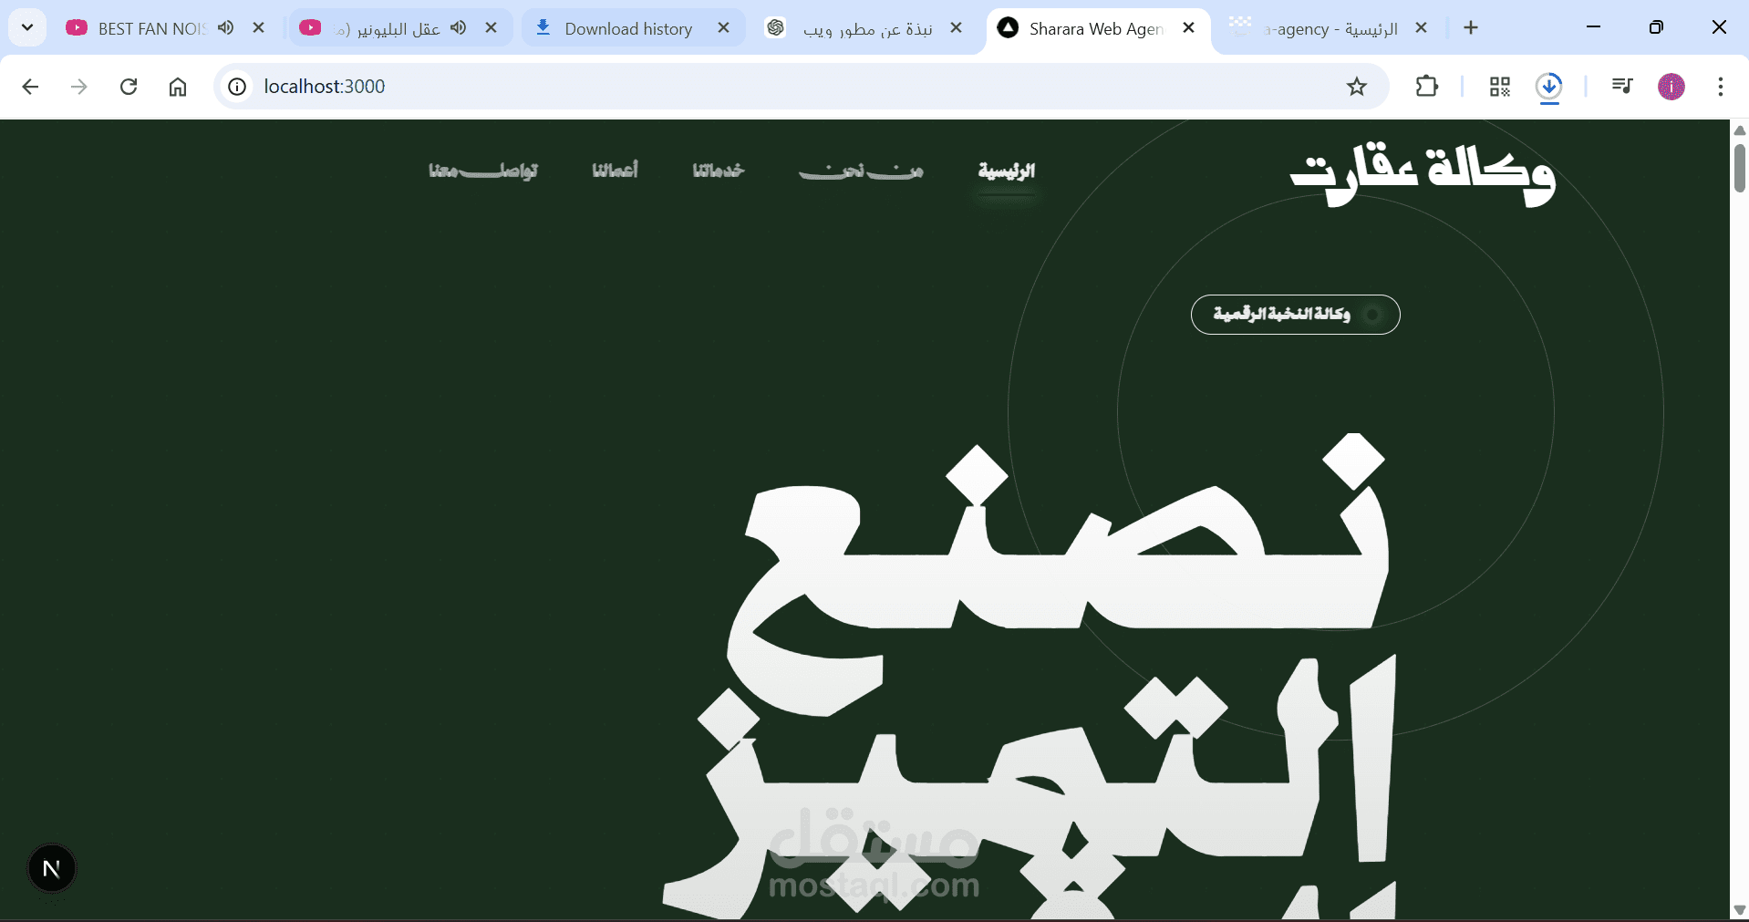
Task: Click the QR code sharing icon
Action: click(1498, 87)
